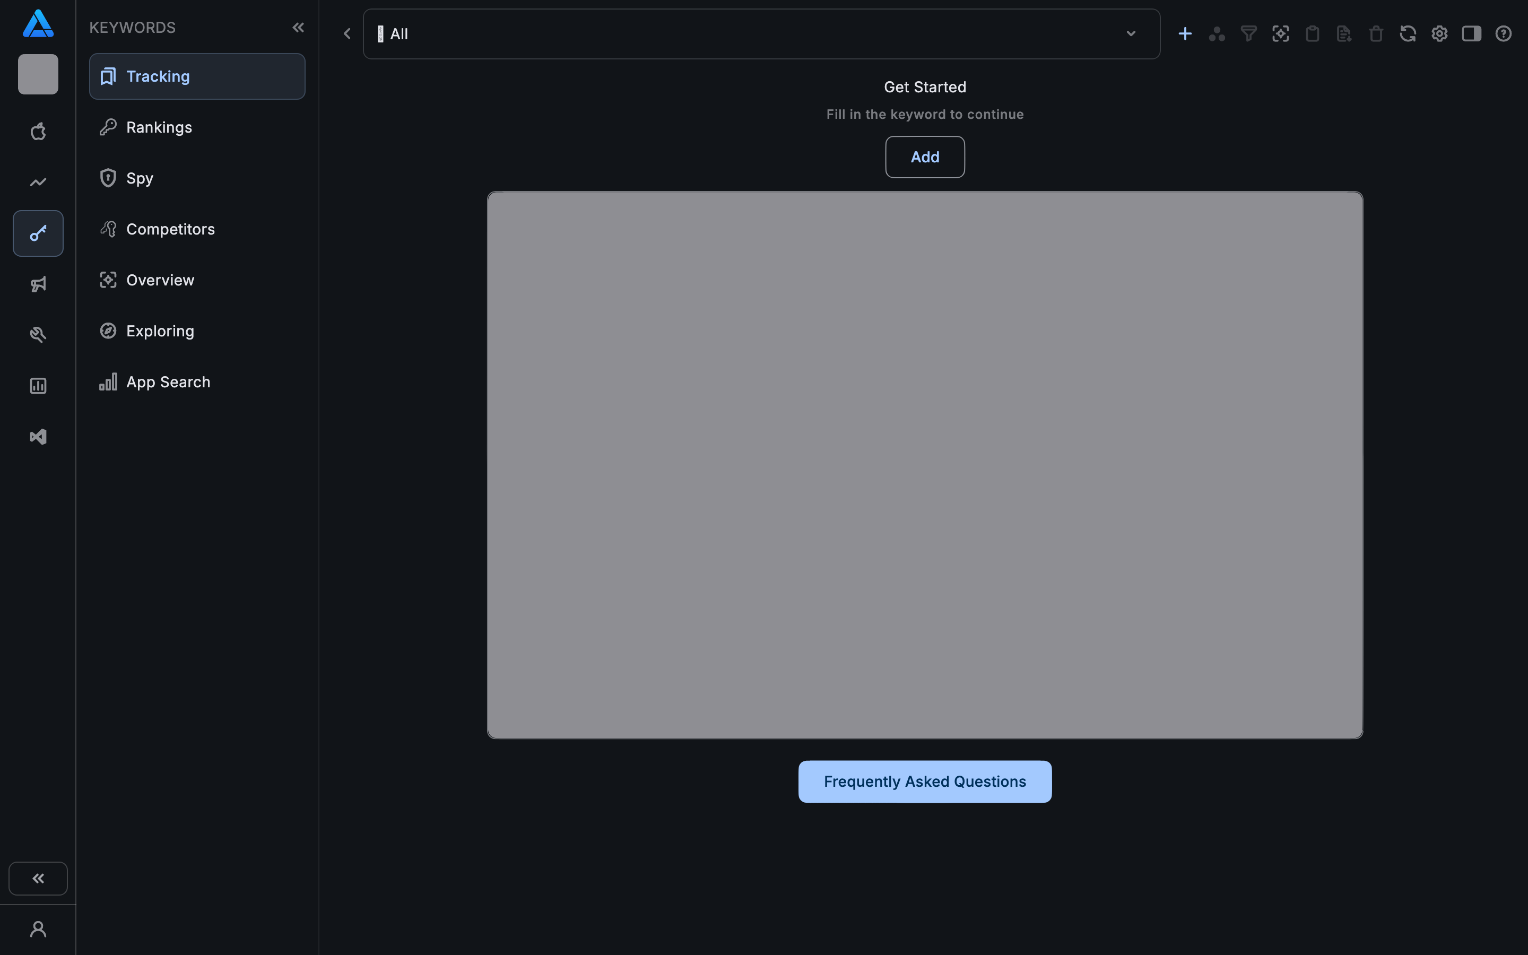The width and height of the screenshot is (1528, 955).
Task: Click the bar chart analytics icon
Action: 38,385
